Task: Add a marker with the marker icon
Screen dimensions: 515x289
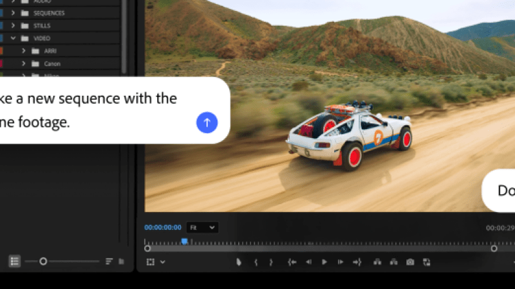Action: pyautogui.click(x=239, y=262)
